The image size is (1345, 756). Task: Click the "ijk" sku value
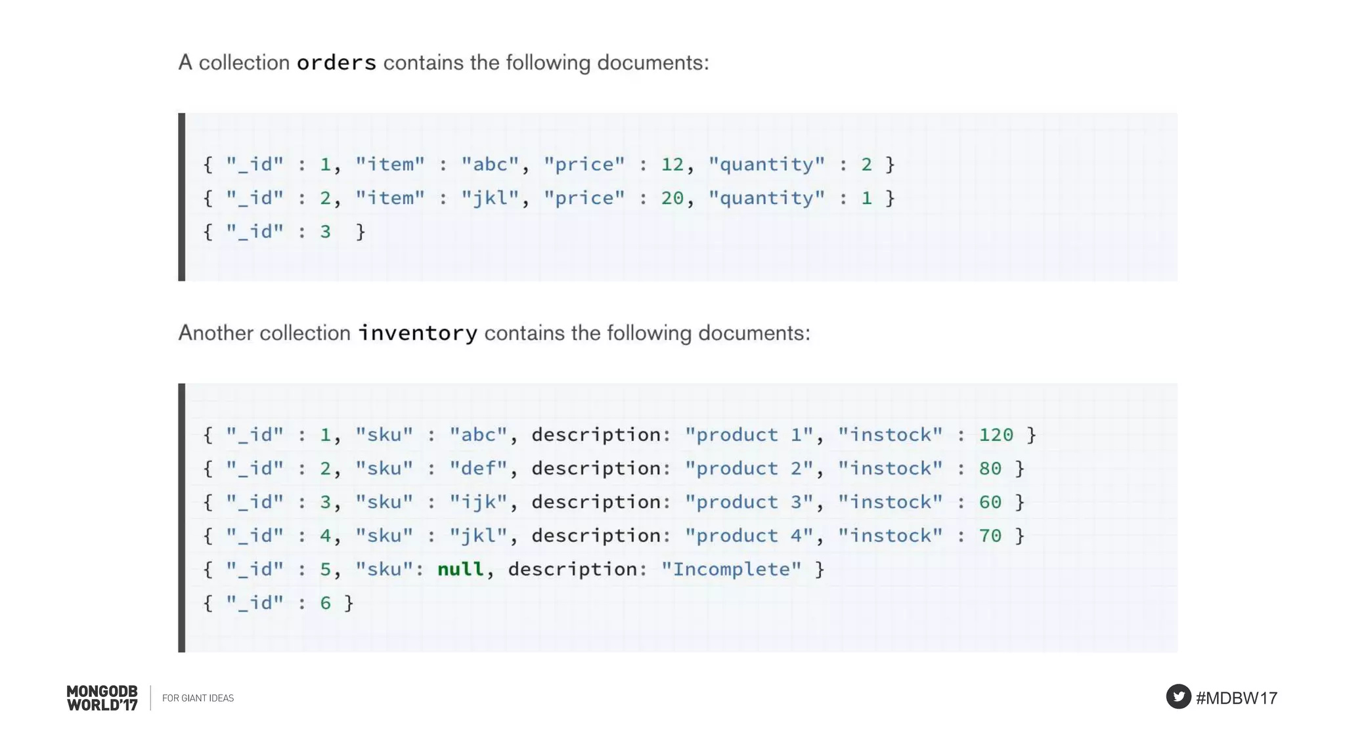(x=479, y=502)
